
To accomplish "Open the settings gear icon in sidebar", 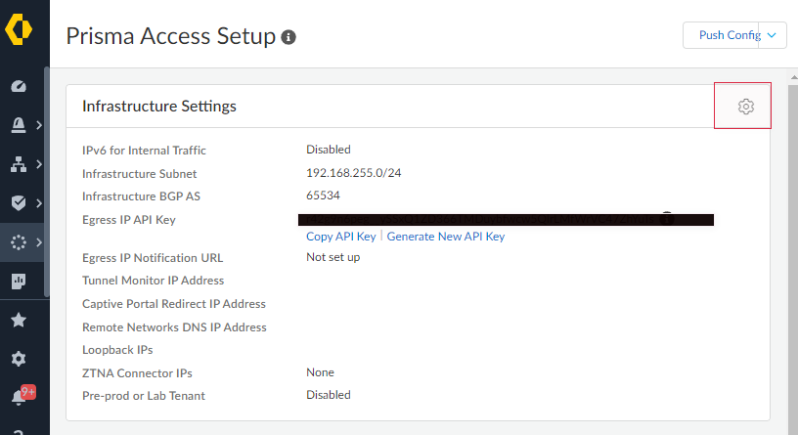I will [18, 359].
